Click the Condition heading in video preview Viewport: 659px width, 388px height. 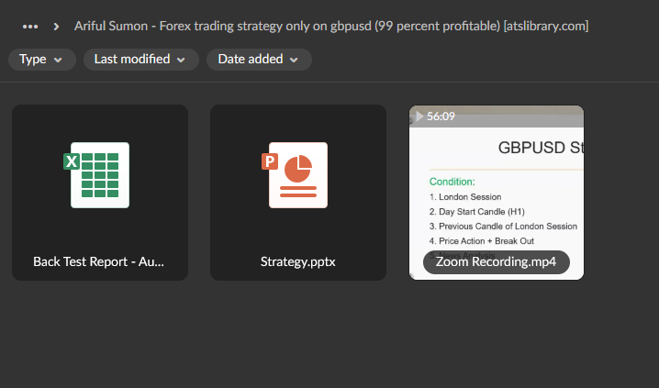[452, 182]
